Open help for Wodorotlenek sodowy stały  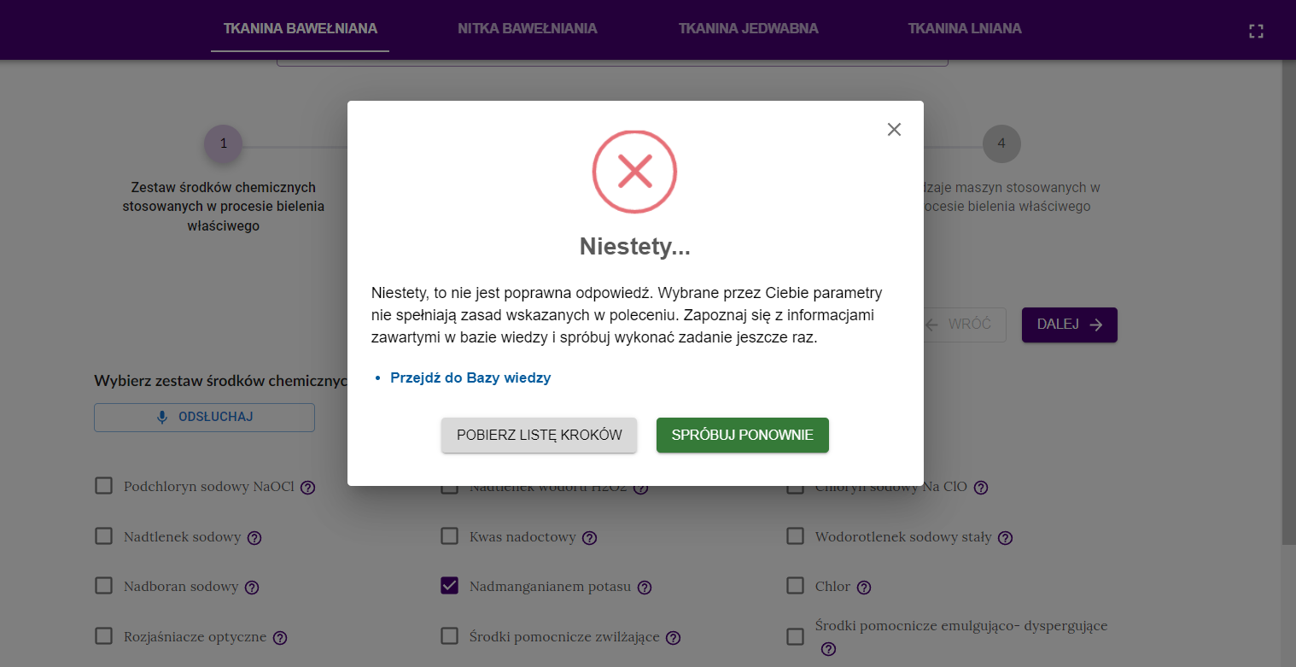(x=1005, y=538)
